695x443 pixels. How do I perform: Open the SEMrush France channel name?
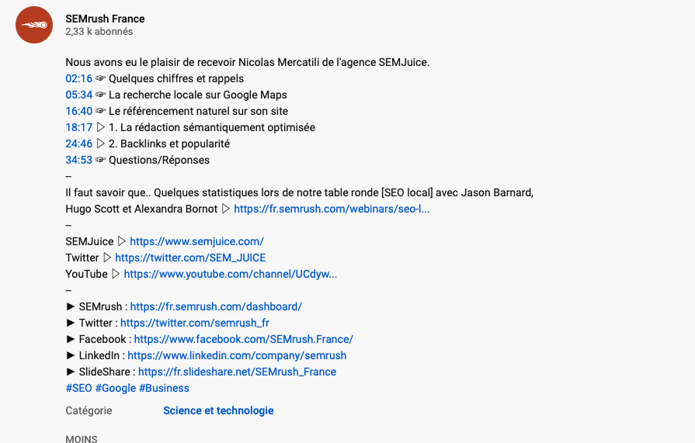105,19
